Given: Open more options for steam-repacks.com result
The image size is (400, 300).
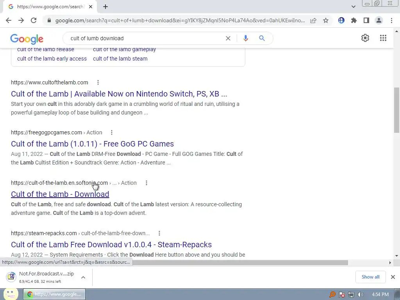Looking at the screenshot, I should pyautogui.click(x=159, y=233).
